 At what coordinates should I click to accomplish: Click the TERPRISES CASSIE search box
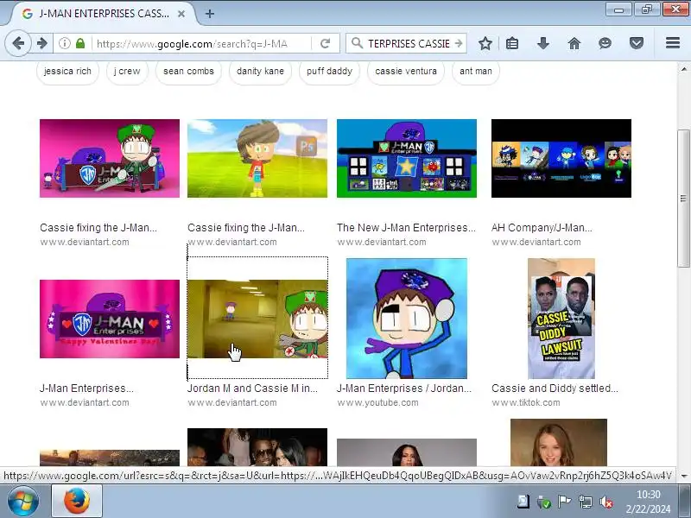click(x=409, y=43)
